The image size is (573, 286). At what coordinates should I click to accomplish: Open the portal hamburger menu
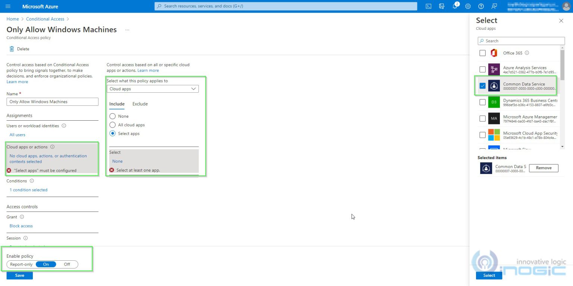click(8, 6)
